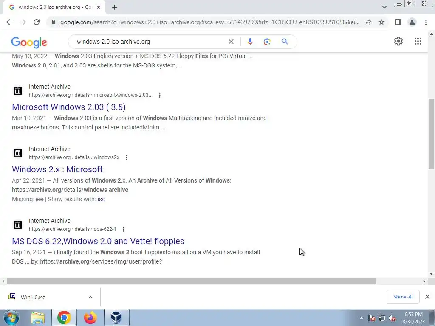Open the Google apps grid
435x326 pixels.
click(418, 41)
